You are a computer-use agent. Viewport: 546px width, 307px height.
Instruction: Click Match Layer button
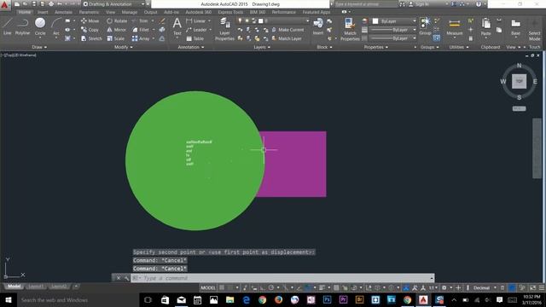pyautogui.click(x=287, y=38)
